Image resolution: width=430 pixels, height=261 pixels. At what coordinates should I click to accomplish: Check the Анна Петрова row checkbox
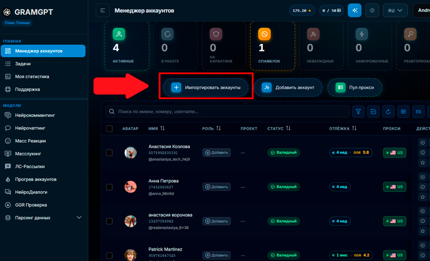[x=109, y=187]
